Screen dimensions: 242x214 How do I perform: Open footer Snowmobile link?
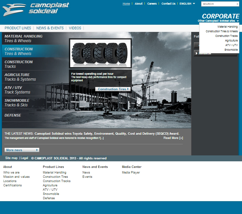51,194
